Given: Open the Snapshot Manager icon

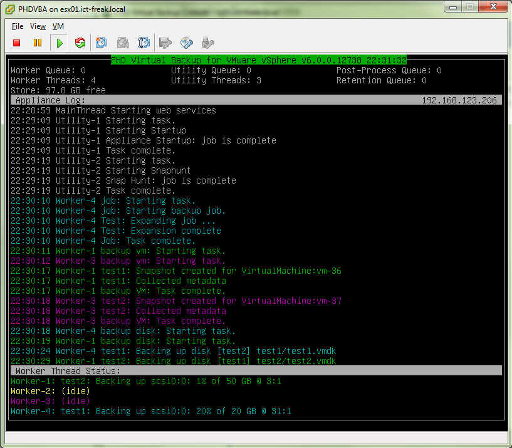Looking at the screenshot, I should tap(144, 43).
